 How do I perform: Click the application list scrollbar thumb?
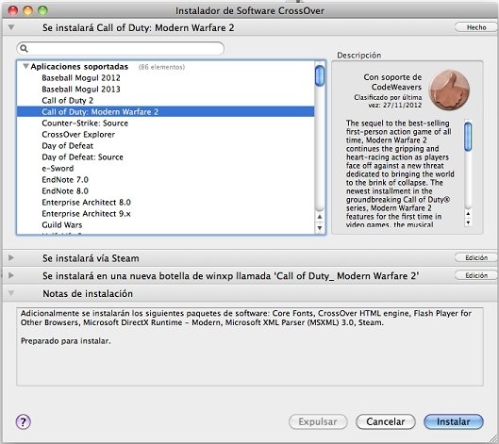coord(320,75)
